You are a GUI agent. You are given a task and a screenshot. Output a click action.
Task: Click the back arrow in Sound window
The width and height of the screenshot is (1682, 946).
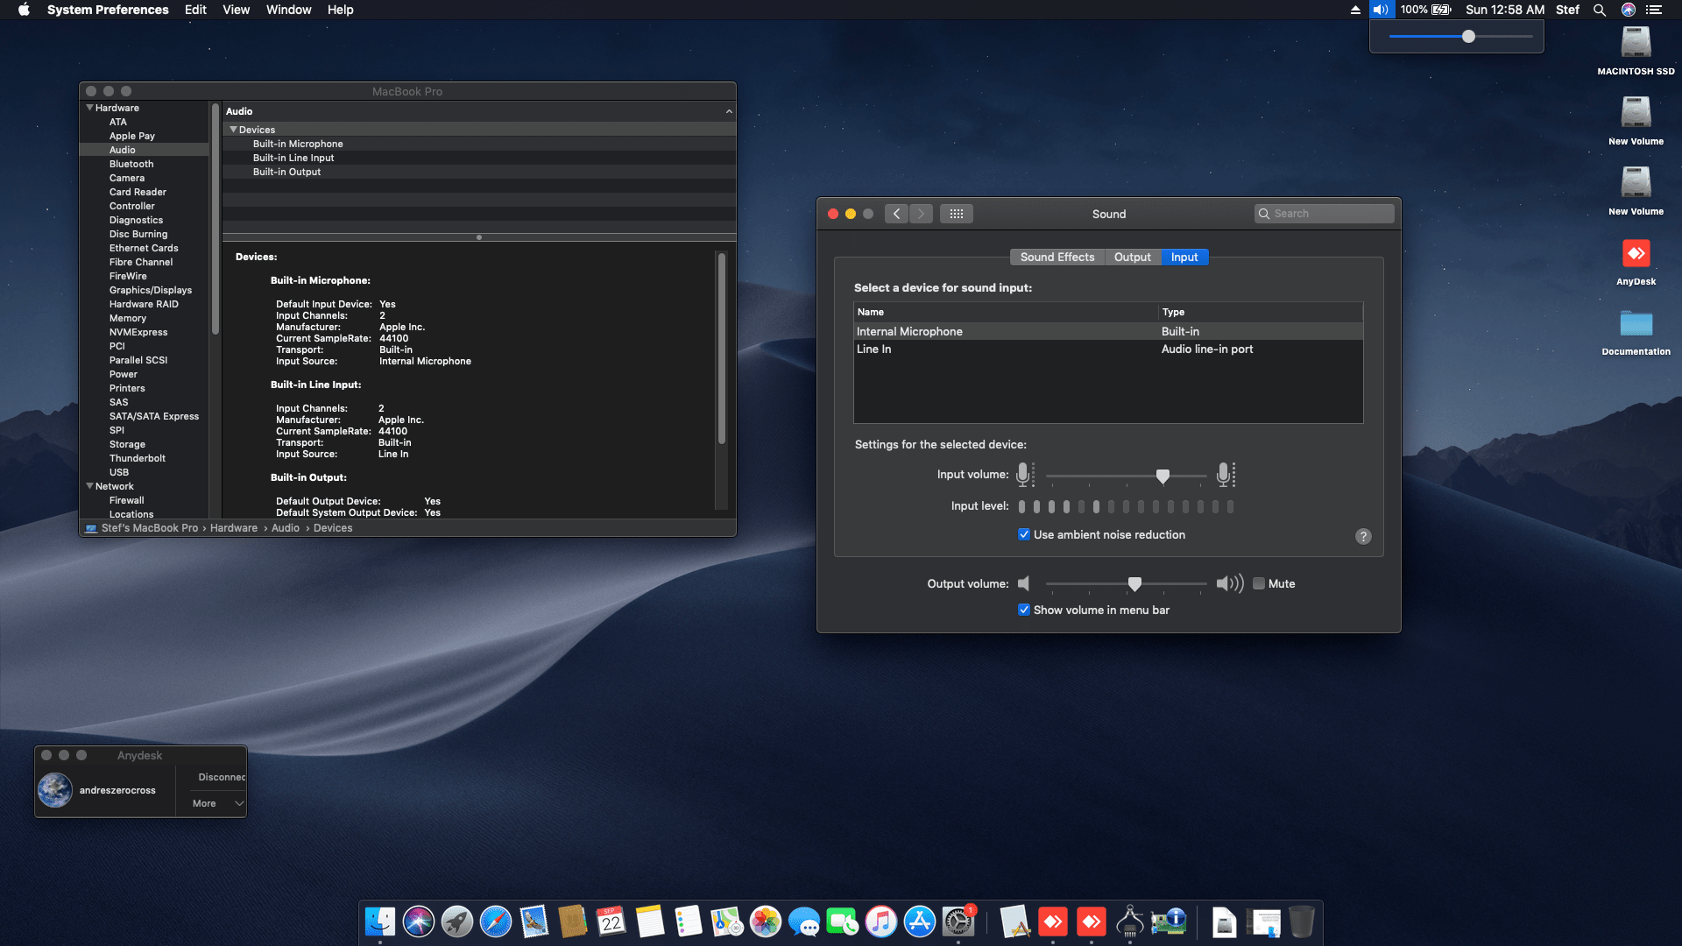point(896,214)
